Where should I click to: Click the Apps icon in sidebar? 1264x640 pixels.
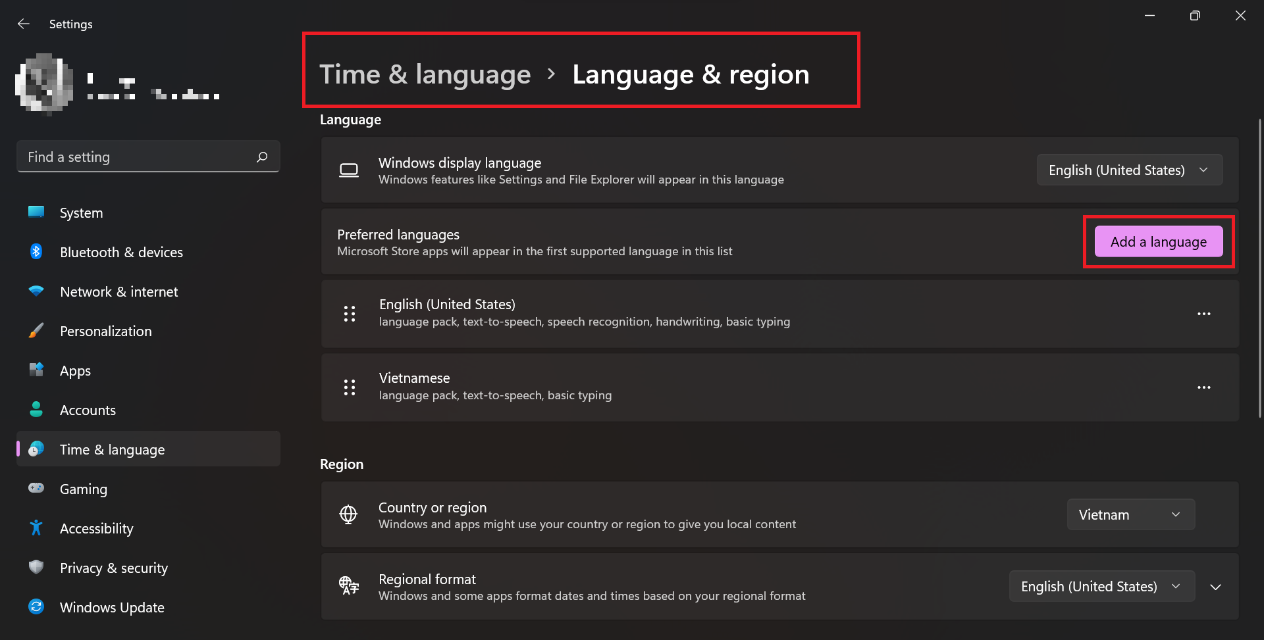(36, 370)
